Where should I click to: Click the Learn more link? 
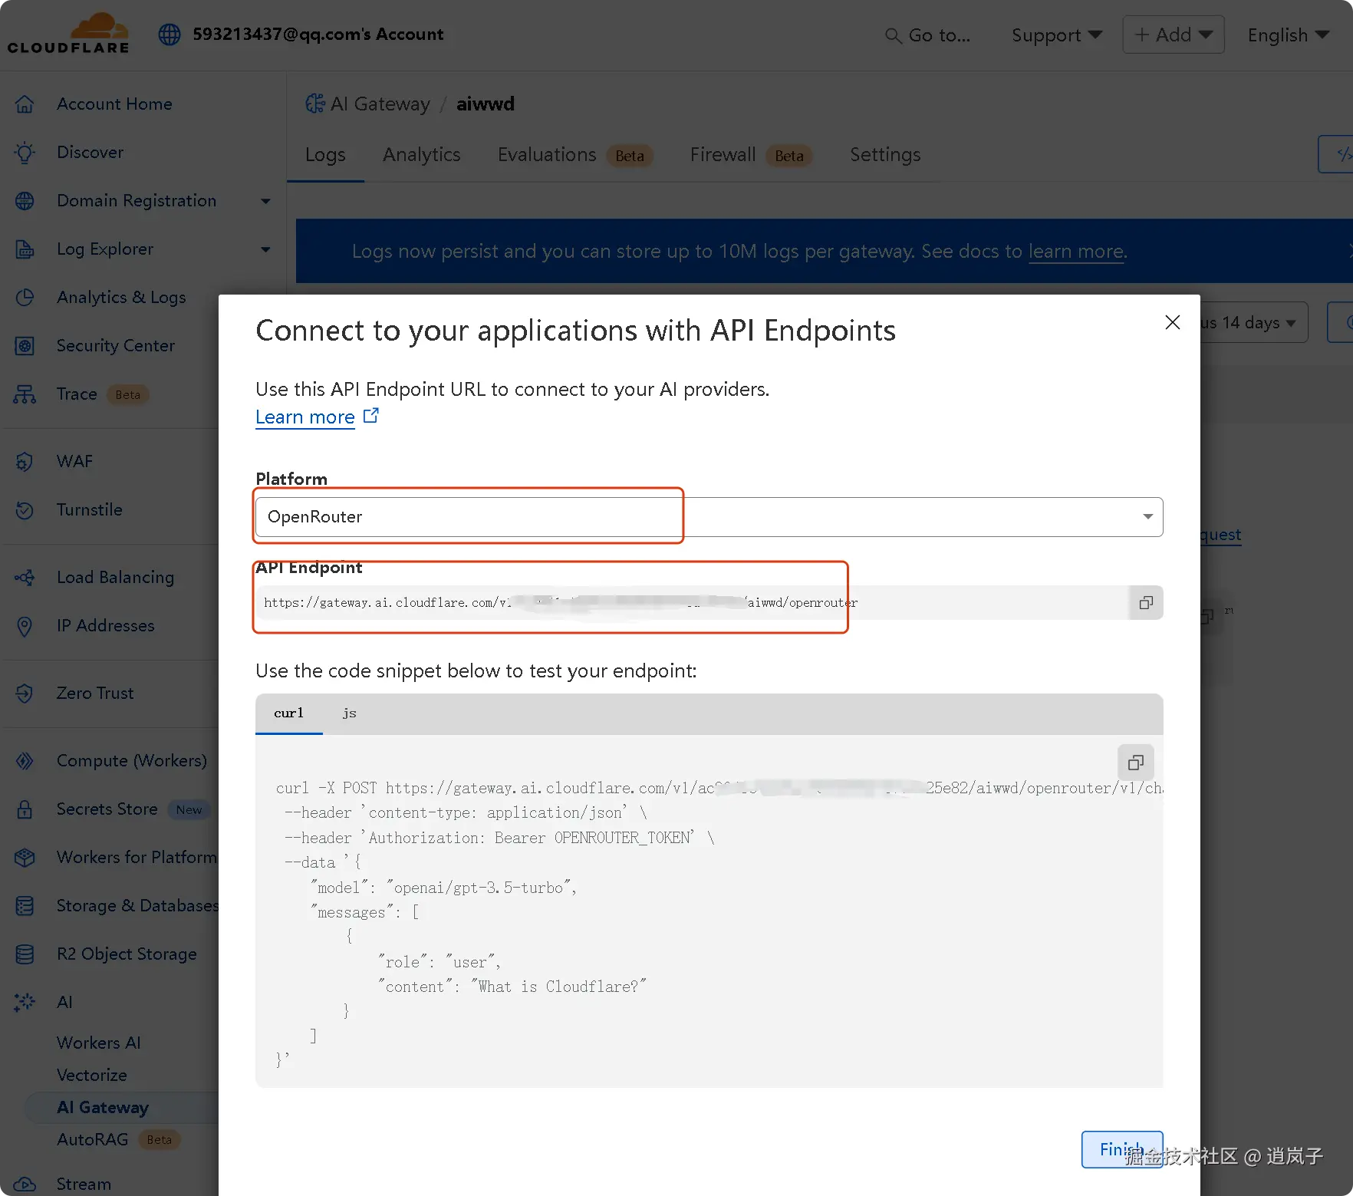click(305, 417)
